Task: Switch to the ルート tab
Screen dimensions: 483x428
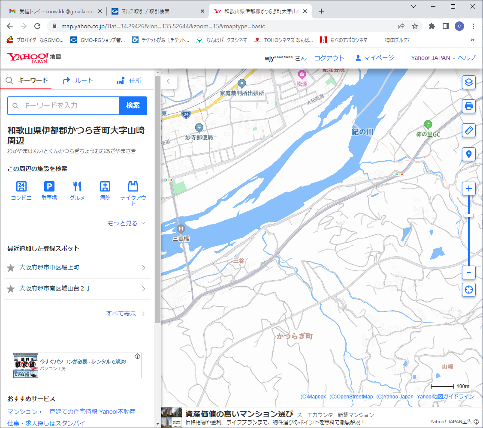Action: pos(78,81)
